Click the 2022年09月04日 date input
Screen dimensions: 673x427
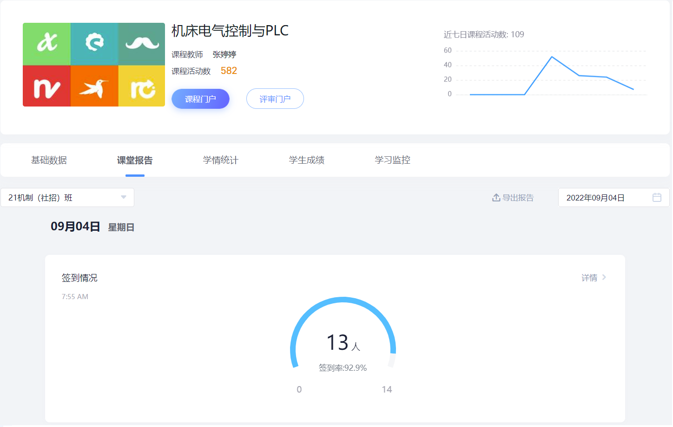click(604, 198)
